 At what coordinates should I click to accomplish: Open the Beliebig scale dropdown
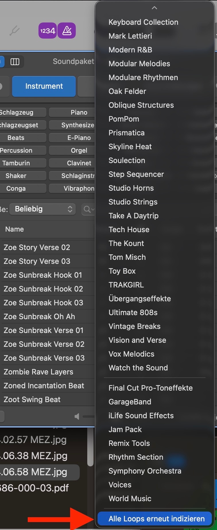pyautogui.click(x=42, y=209)
